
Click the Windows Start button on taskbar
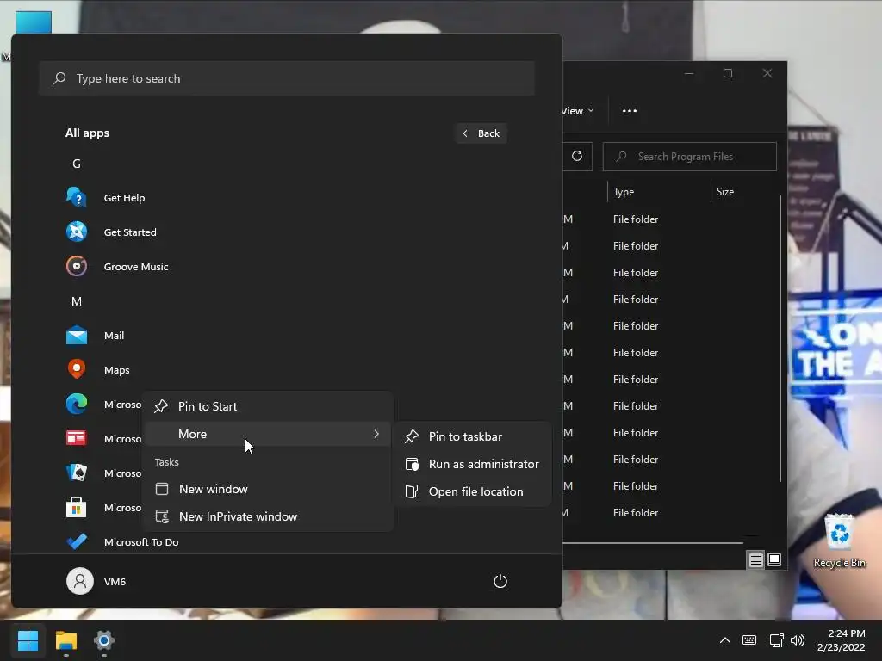click(28, 640)
